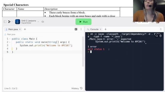Clear the console with trash icon
This screenshot has width=165, height=92.
pos(160,36)
